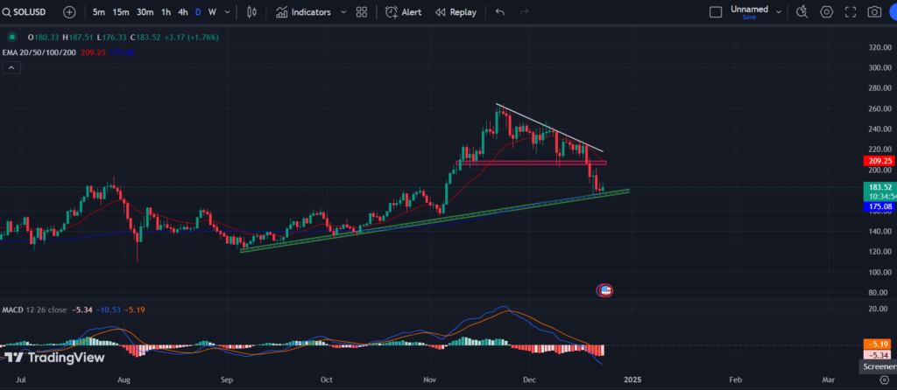The image size is (897, 390).
Task: Take a chart snapshot with camera icon
Action: click(x=874, y=12)
